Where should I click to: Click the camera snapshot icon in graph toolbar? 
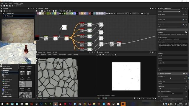(x=42, y=11)
